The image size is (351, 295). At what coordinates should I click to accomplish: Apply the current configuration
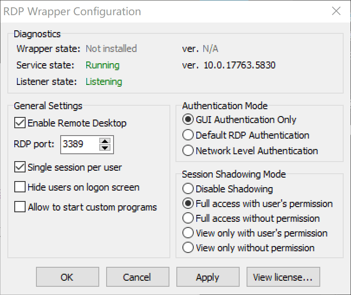tap(208, 277)
